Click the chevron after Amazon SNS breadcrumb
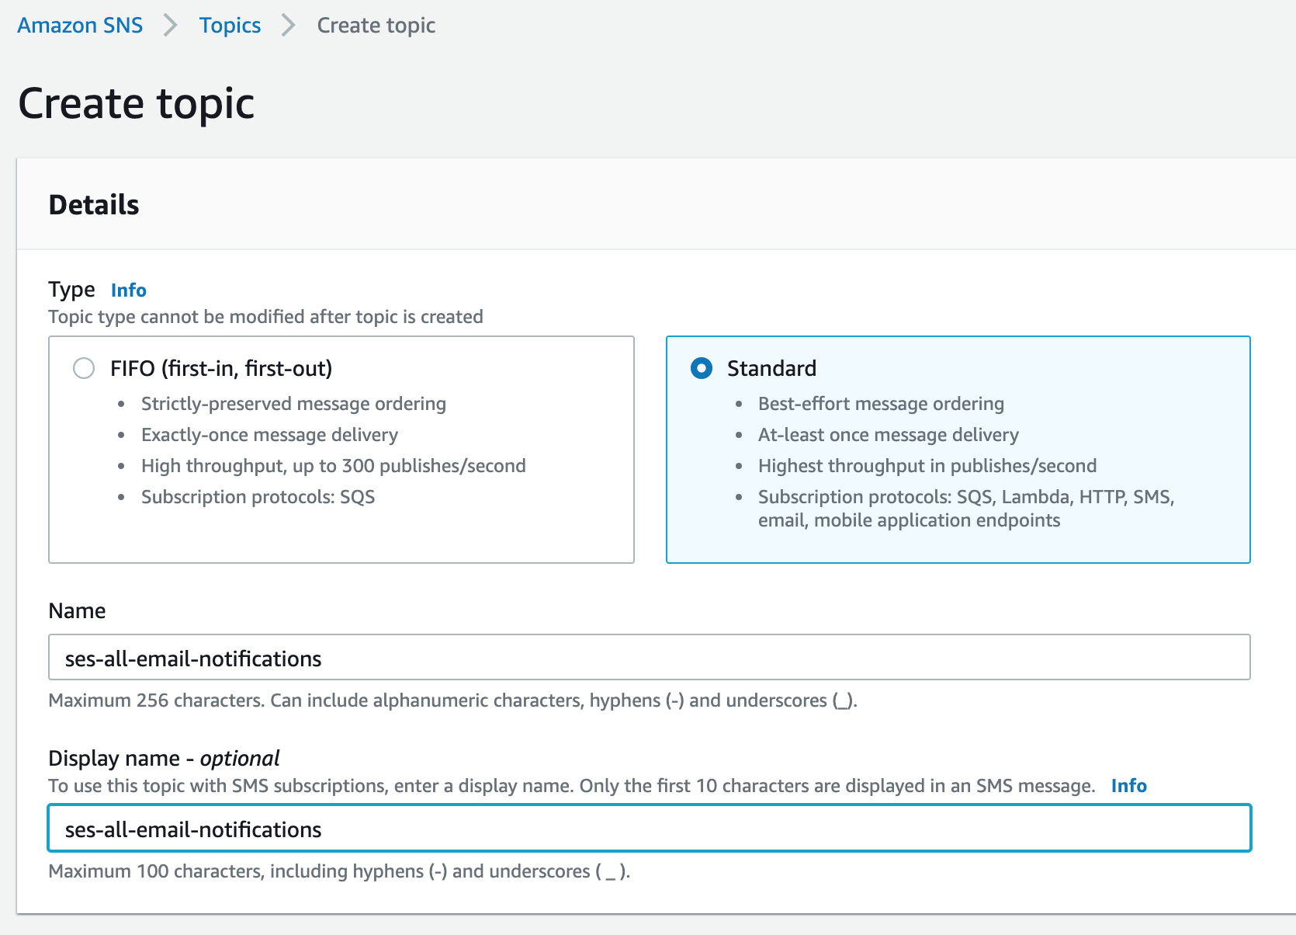 [x=171, y=26]
